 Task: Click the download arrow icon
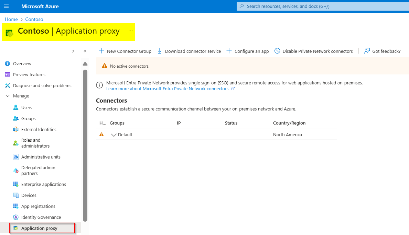pyautogui.click(x=160, y=51)
